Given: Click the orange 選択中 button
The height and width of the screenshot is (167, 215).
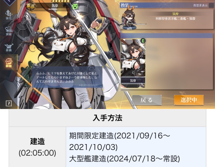Looking at the screenshot, I should (189, 100).
